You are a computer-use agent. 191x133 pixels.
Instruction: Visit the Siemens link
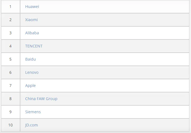(x=33, y=112)
